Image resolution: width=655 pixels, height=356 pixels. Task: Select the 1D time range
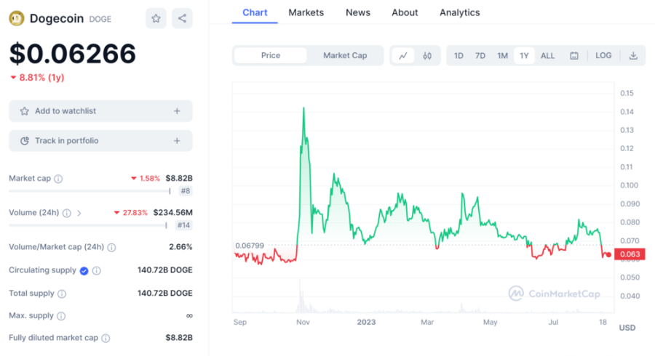[458, 55]
